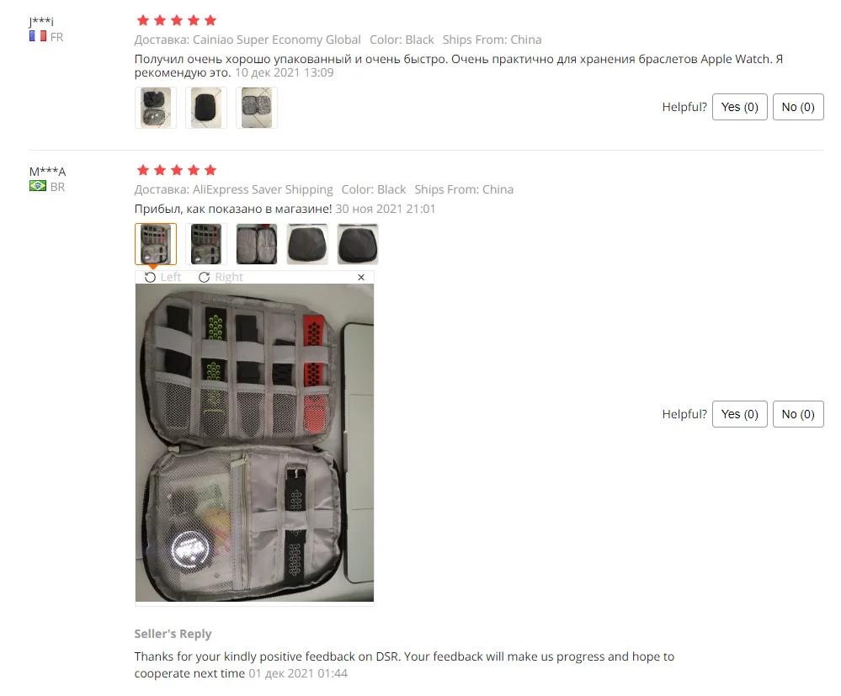Open M***A's third thumbnail of gray organizer
This screenshot has height=696, width=841.
(257, 244)
